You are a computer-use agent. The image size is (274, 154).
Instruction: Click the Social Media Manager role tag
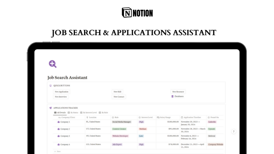click(x=122, y=122)
